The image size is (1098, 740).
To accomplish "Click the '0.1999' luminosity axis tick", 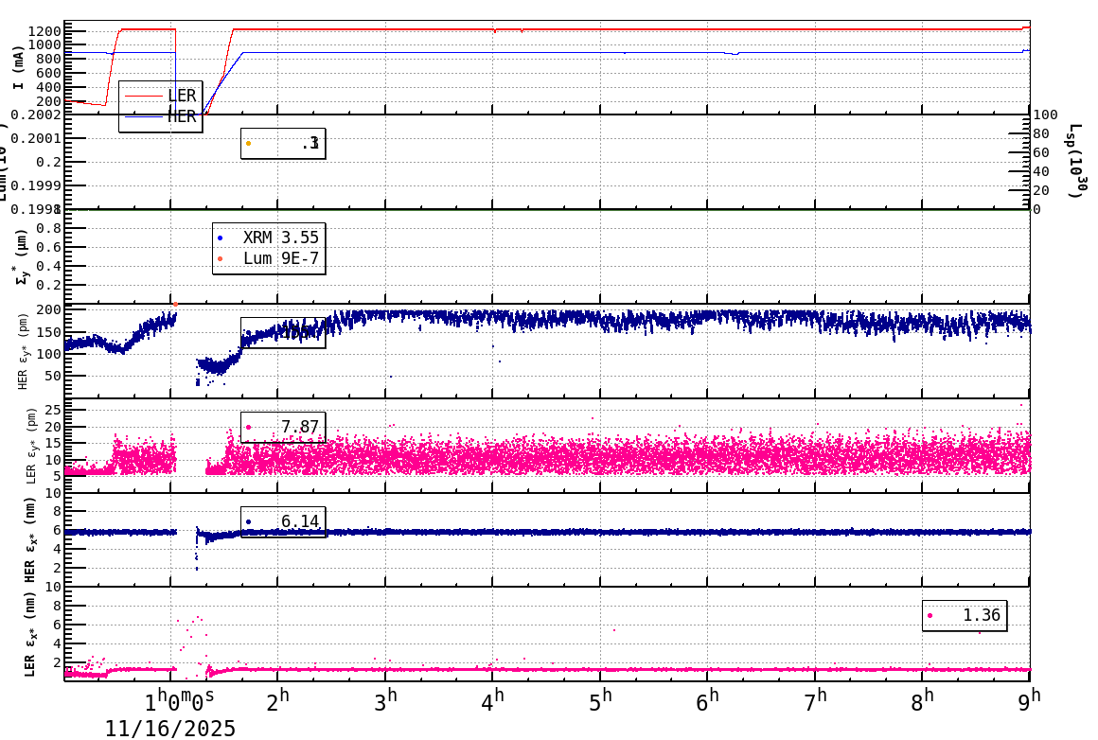I will (x=38, y=185).
